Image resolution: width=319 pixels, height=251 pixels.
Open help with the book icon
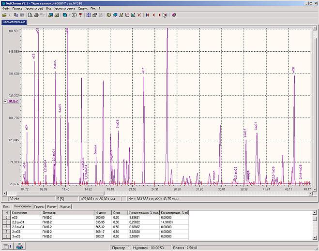174,15
